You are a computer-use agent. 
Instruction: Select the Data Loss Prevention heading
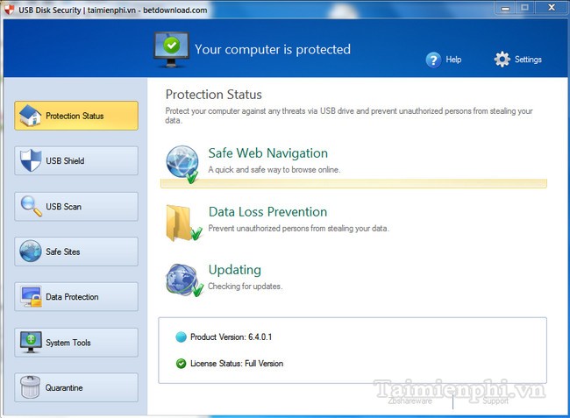[x=267, y=212]
